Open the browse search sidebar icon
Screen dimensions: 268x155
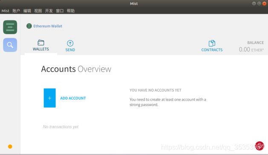(10, 45)
